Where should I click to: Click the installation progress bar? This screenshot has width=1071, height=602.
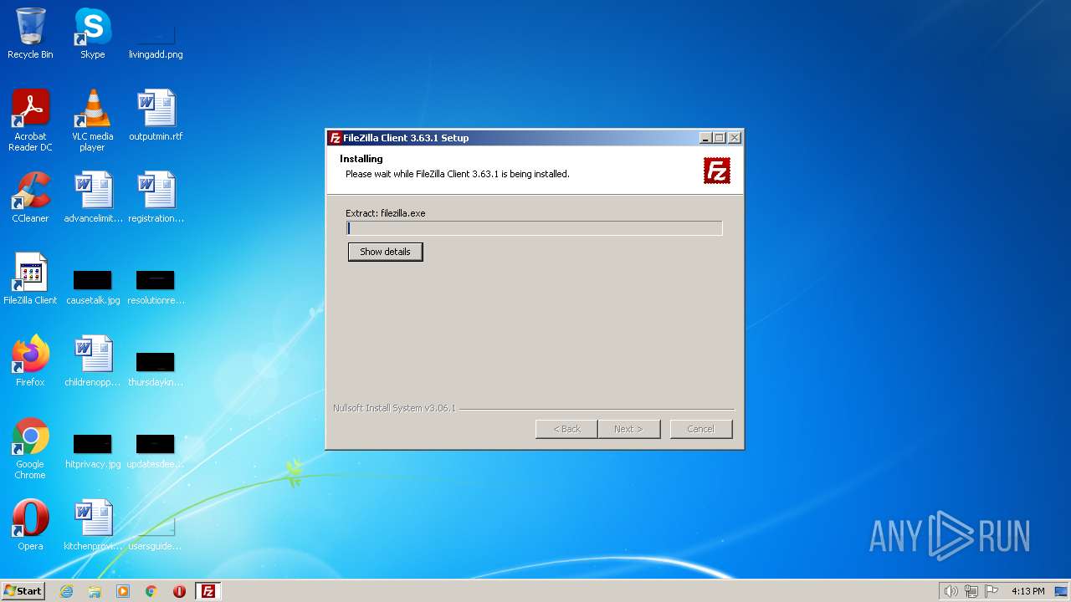[x=534, y=228]
